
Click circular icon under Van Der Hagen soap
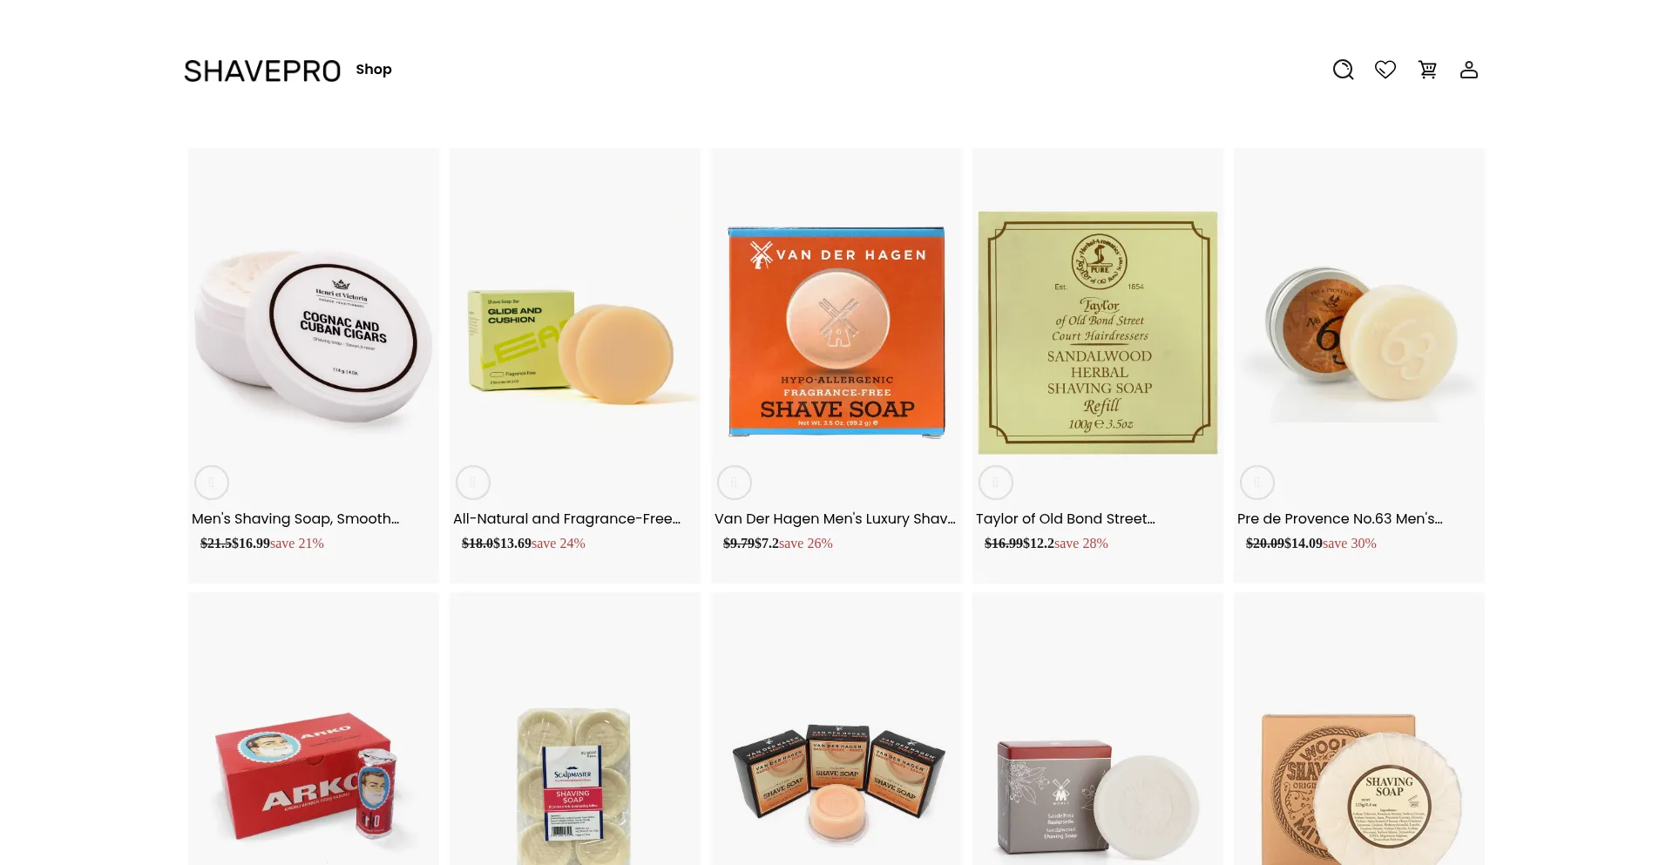click(735, 482)
